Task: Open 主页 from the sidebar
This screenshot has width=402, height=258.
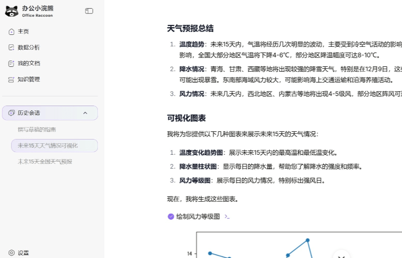Action: (23, 32)
